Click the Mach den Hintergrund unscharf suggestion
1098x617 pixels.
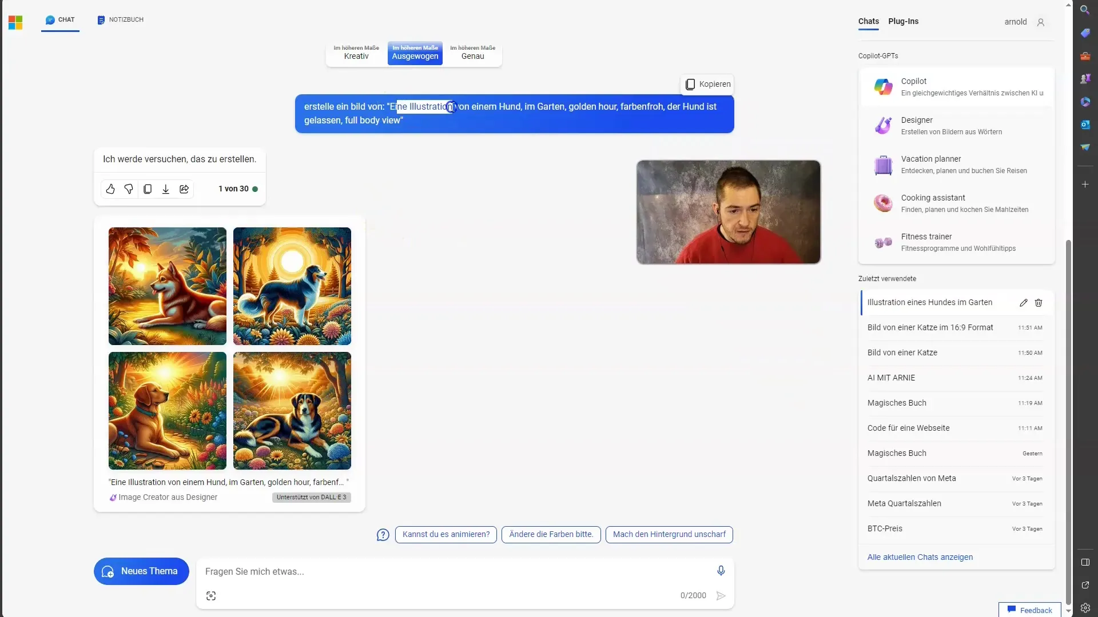tap(670, 534)
